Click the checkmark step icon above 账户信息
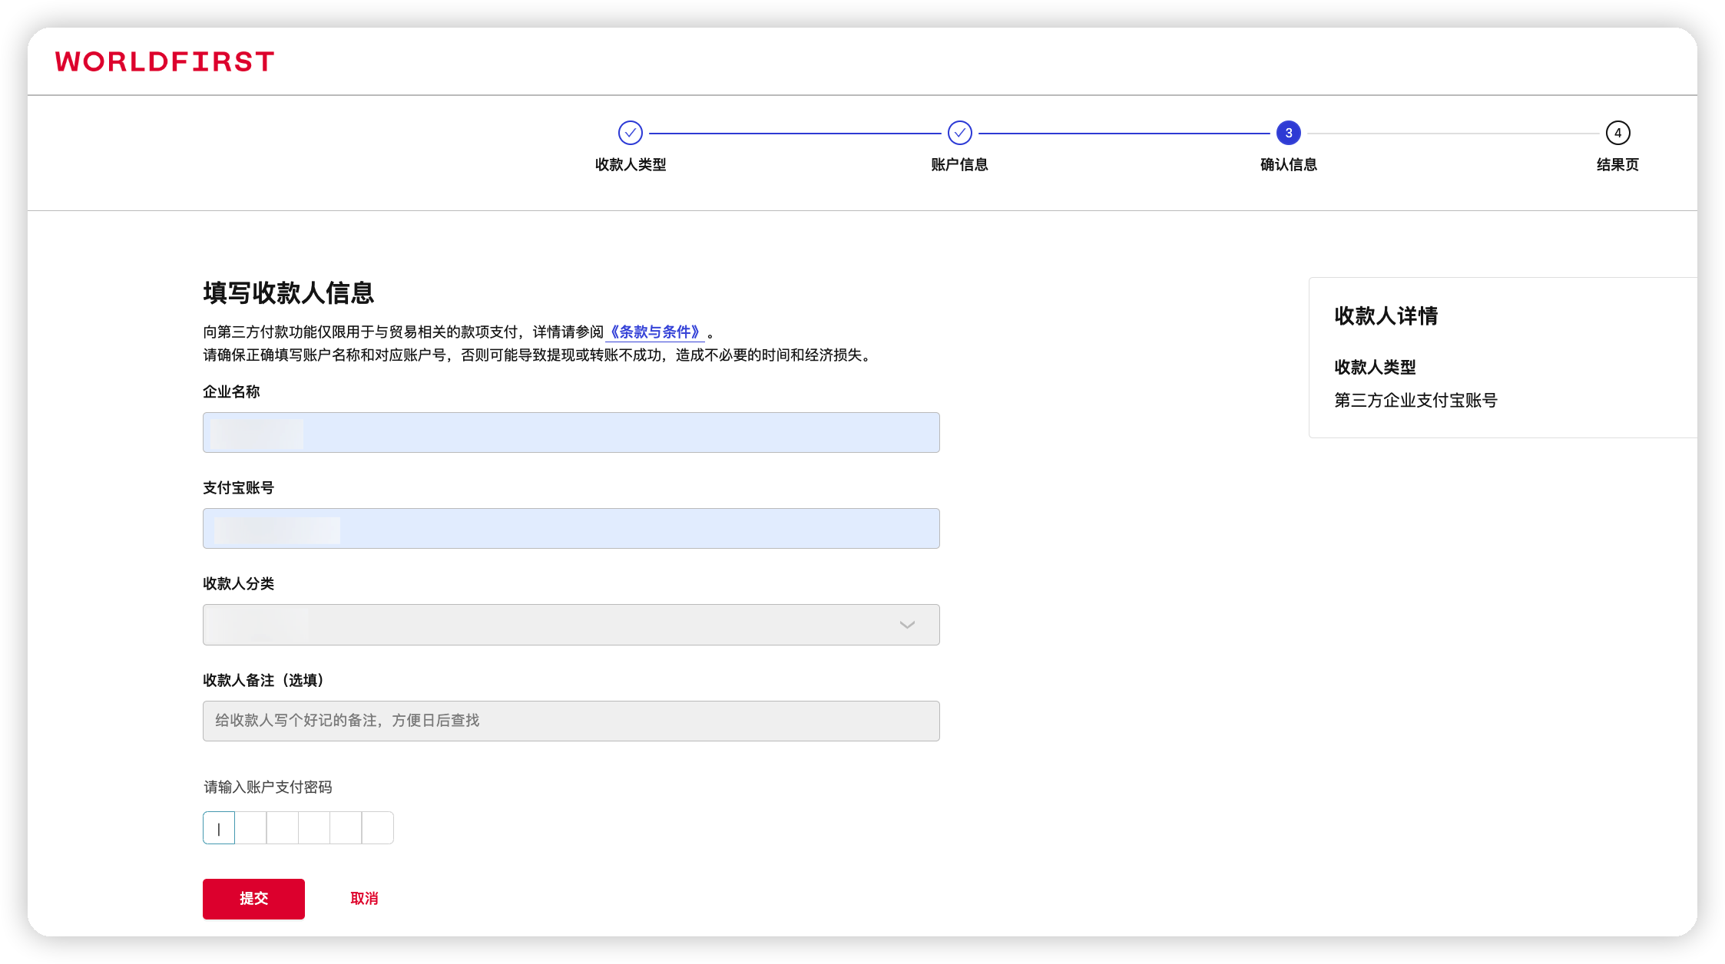1725x964 pixels. pos(959,133)
